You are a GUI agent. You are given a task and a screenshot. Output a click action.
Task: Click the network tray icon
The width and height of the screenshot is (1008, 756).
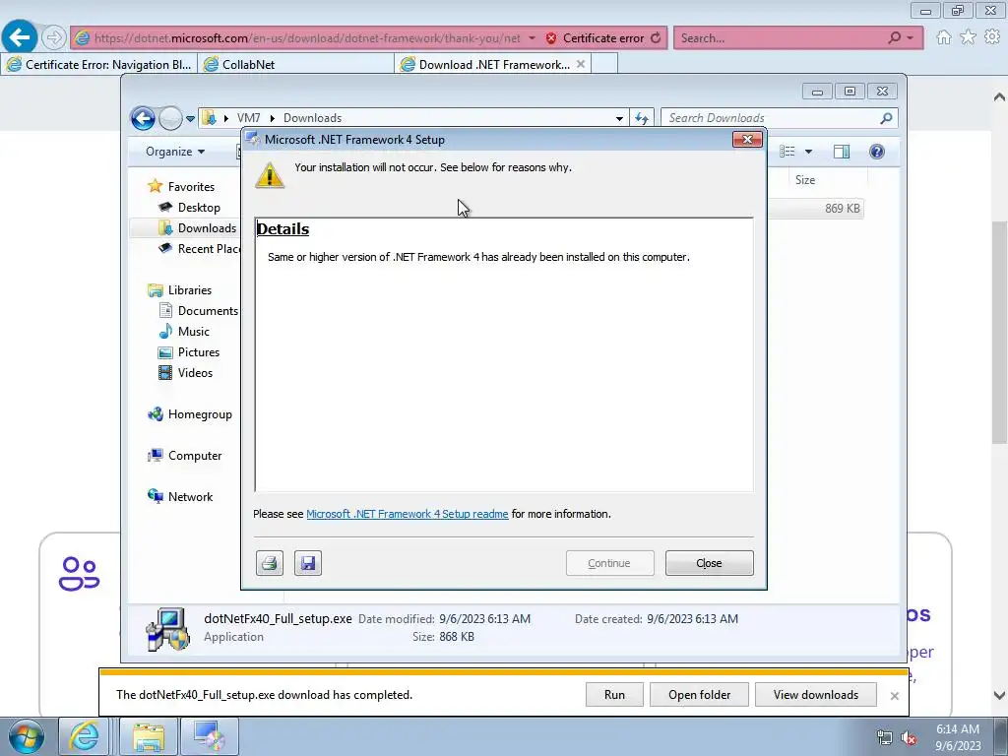click(x=885, y=738)
